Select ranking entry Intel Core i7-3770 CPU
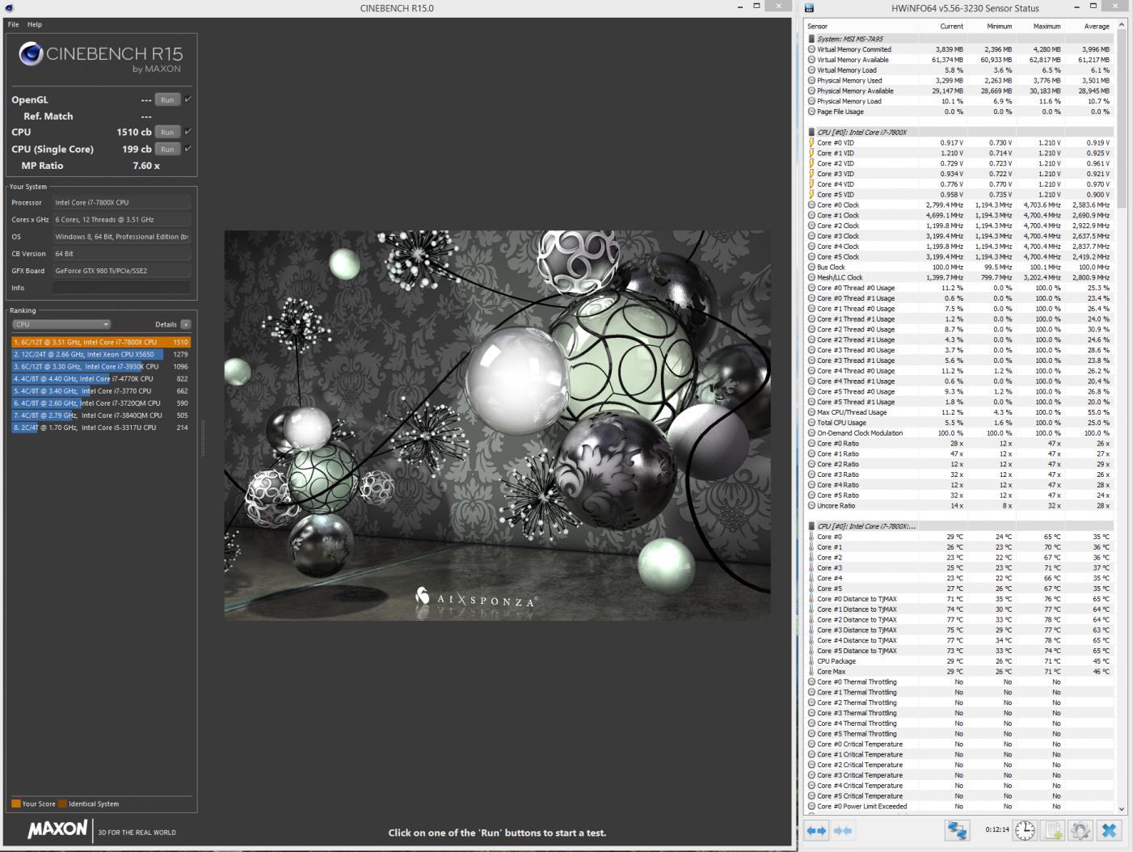This screenshot has width=1133, height=852. 101,390
